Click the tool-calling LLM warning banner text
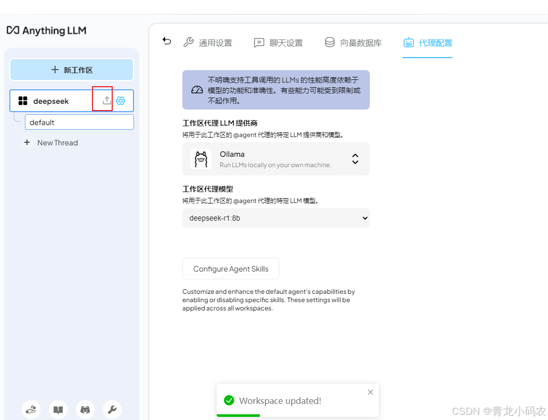 pyautogui.click(x=284, y=90)
